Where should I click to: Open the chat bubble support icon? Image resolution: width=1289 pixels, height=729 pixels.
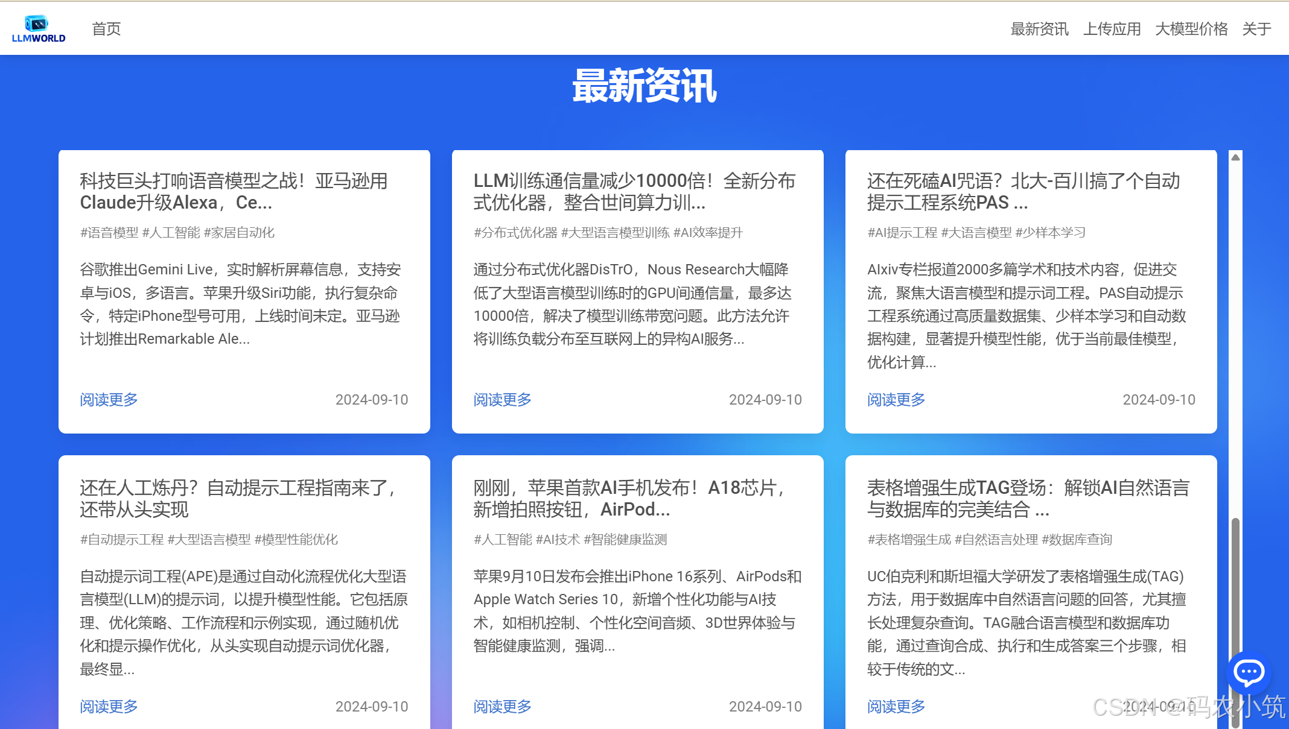coord(1249,672)
